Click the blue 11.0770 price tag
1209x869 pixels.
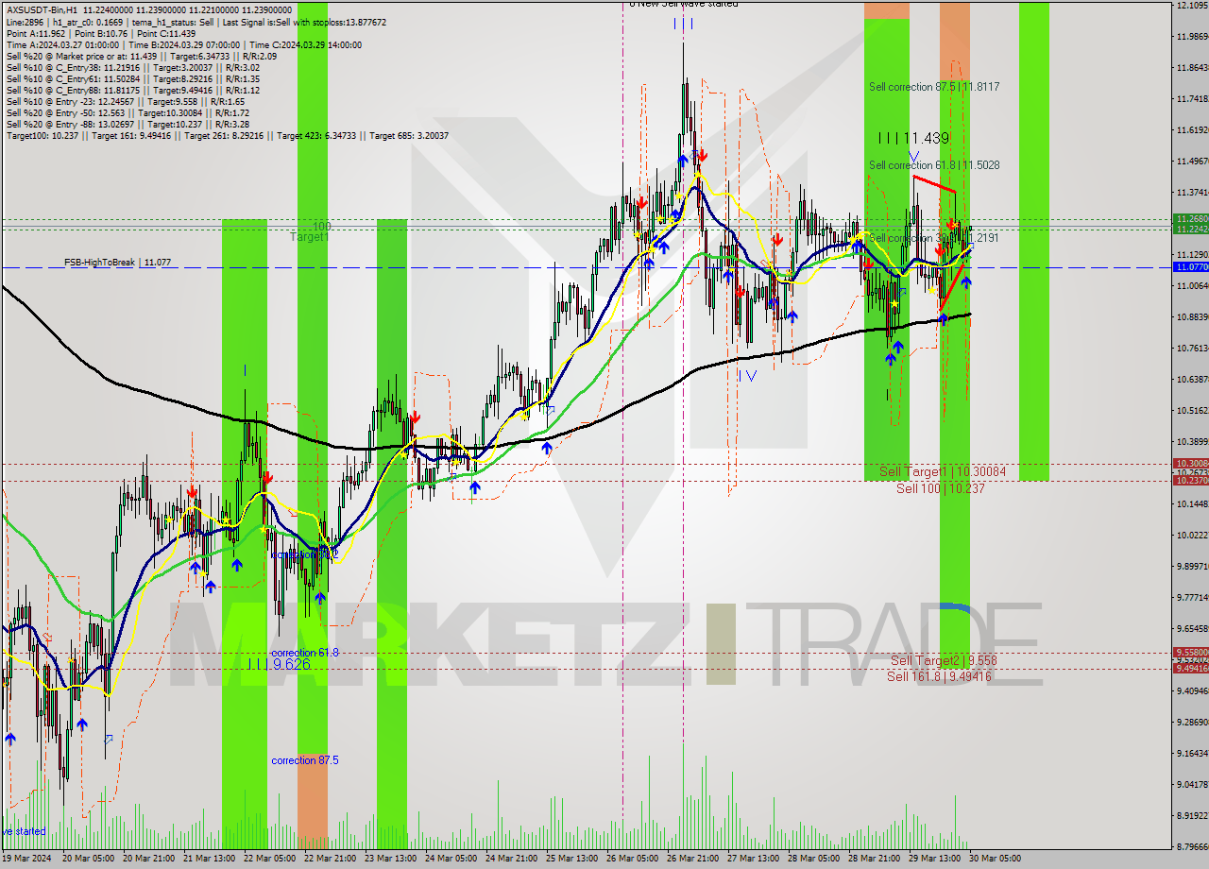(x=1190, y=267)
